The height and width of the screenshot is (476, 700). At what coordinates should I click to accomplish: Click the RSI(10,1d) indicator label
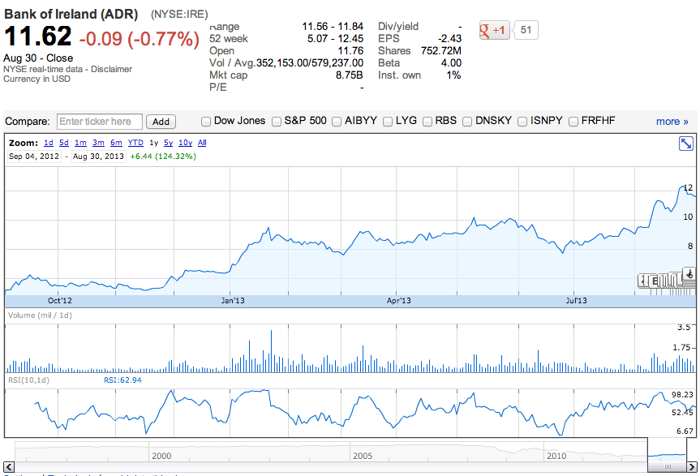(x=28, y=380)
